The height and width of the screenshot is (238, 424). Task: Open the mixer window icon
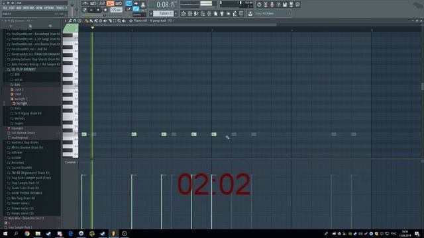209,13
